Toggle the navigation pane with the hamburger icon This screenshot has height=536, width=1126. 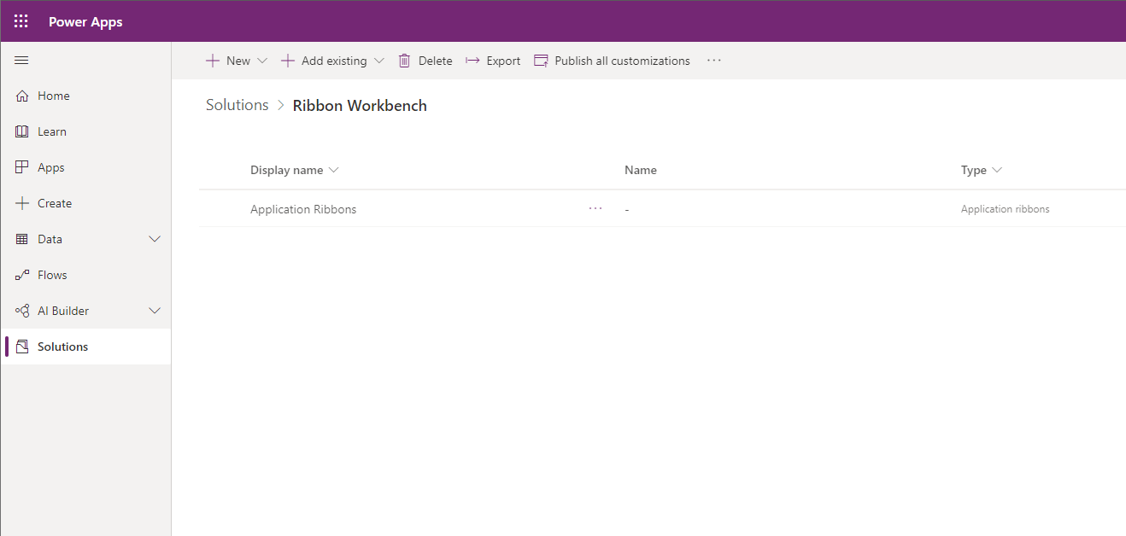[x=21, y=60]
